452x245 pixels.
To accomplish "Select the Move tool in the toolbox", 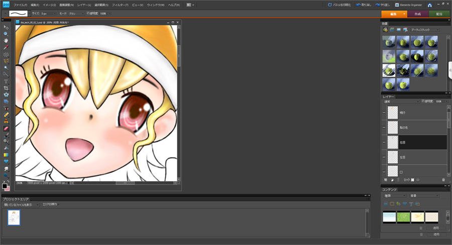I will (x=6, y=27).
